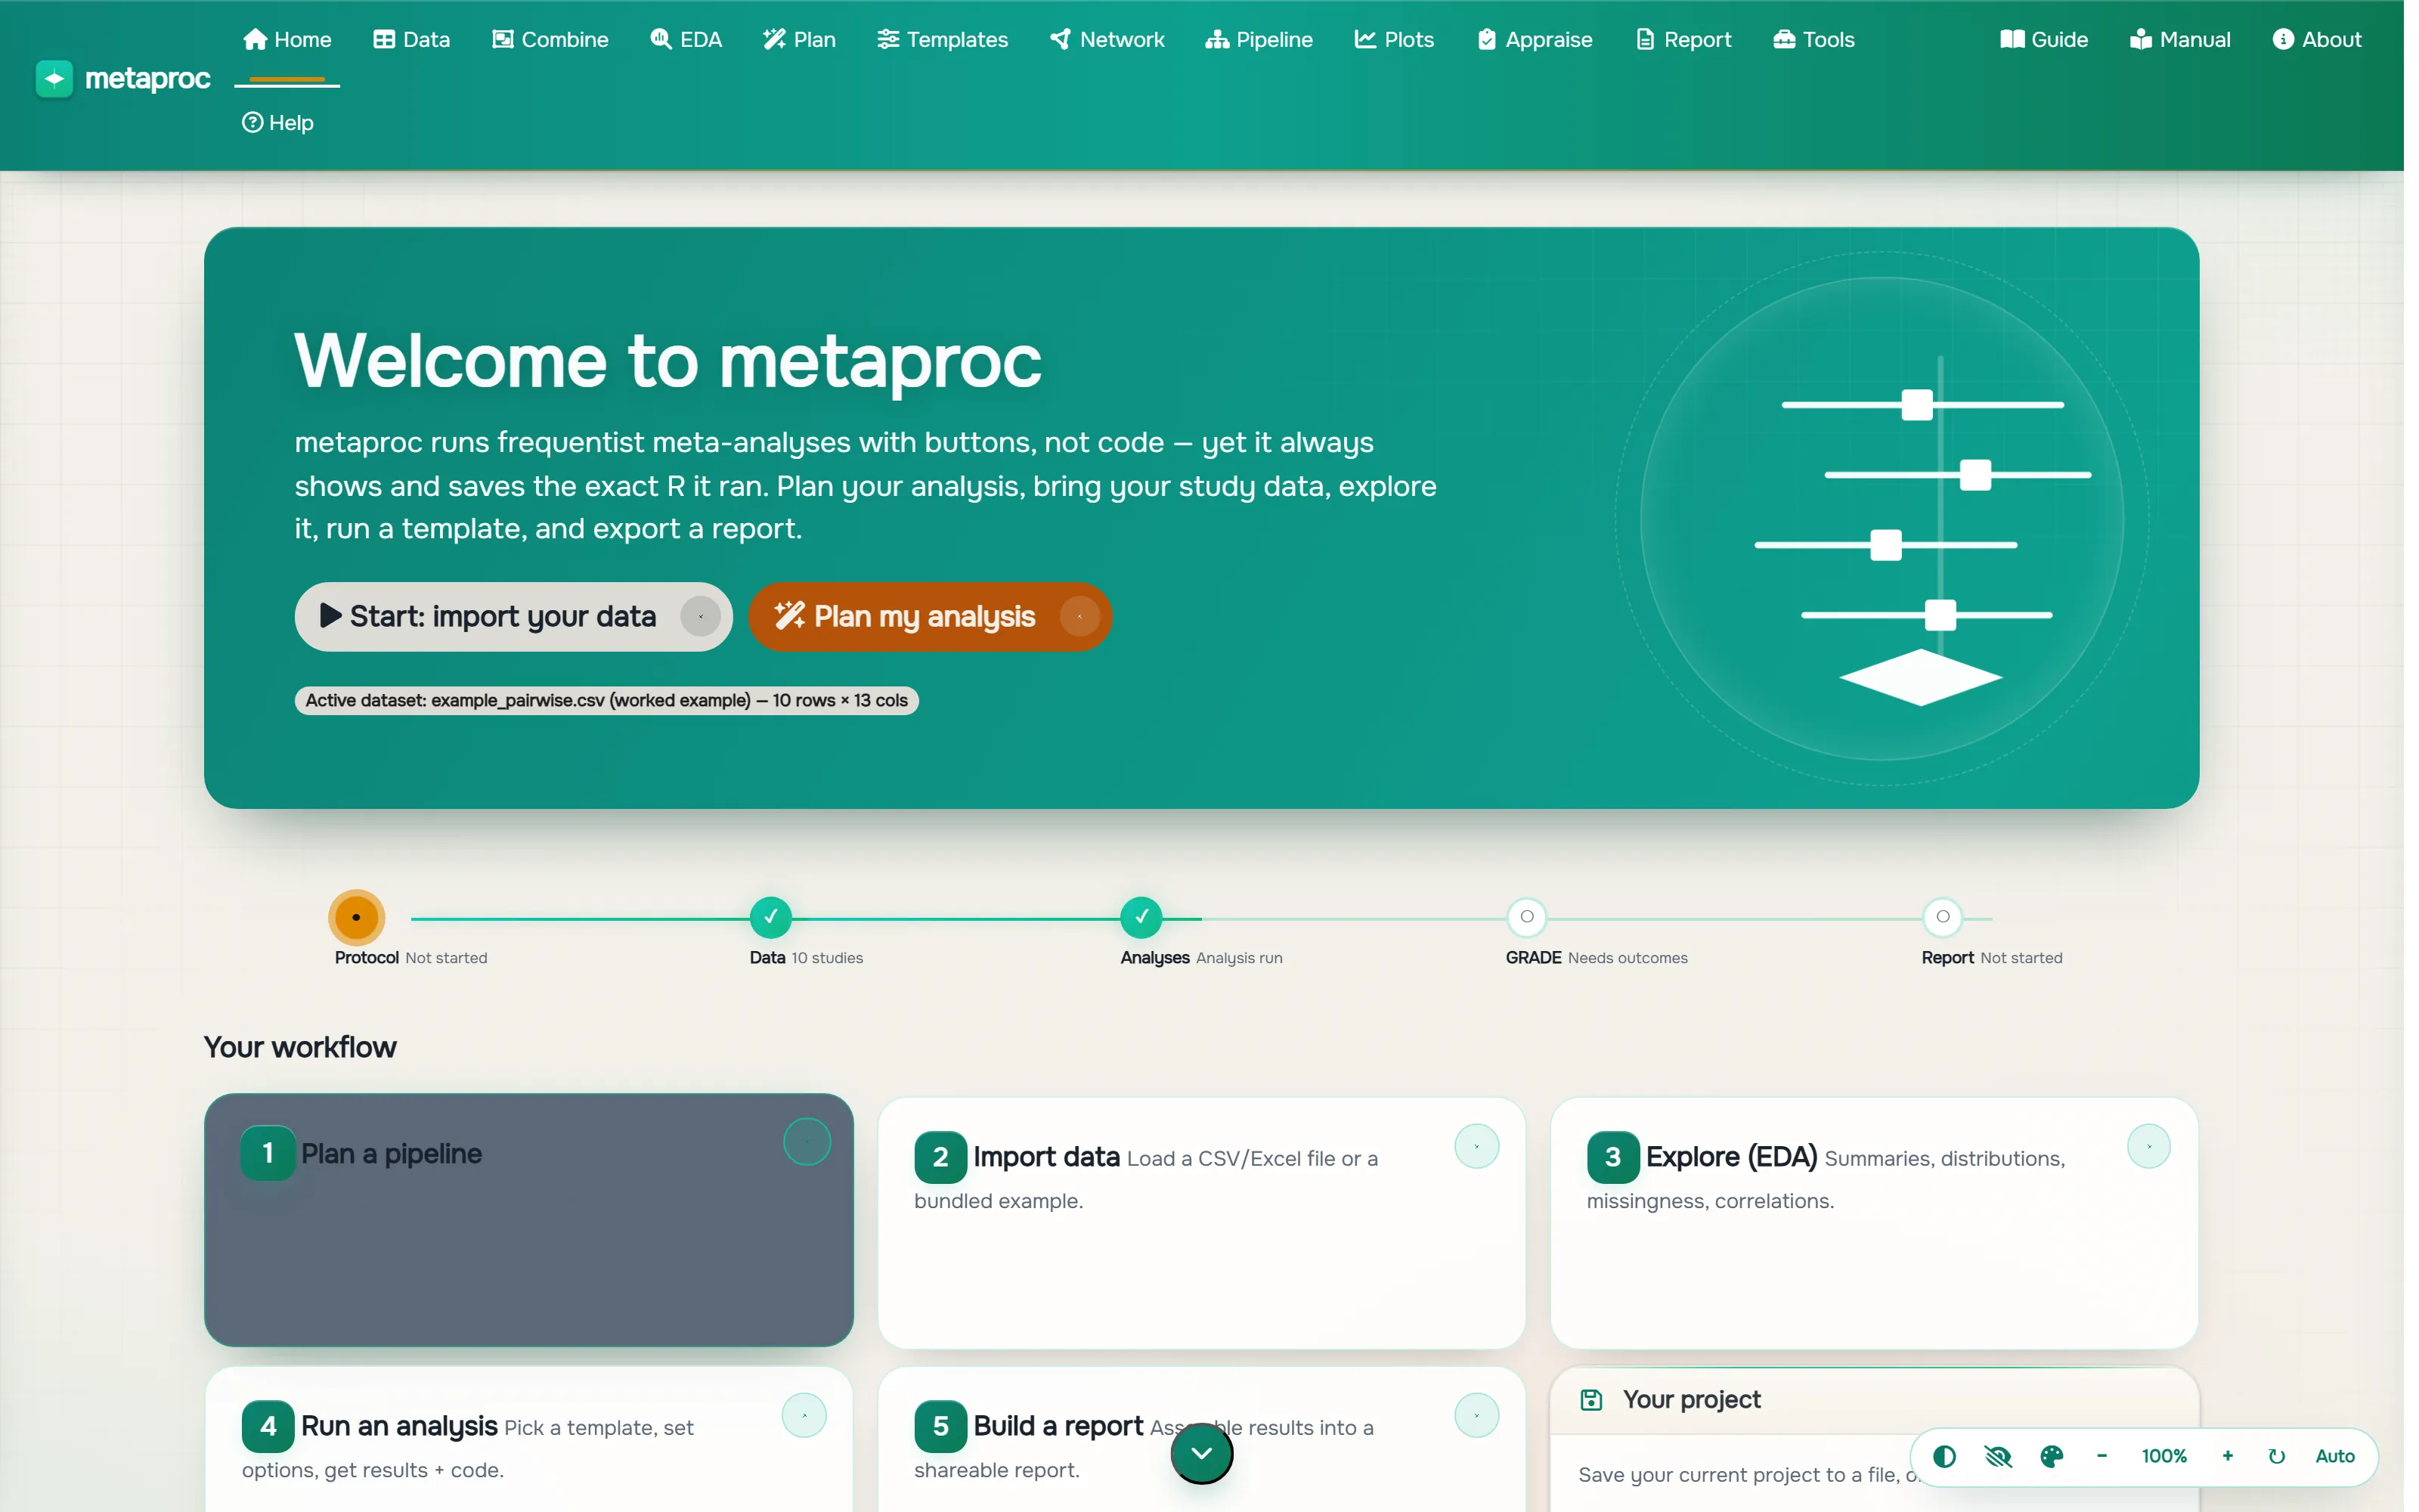Click the GRADE step marker

tap(1526, 917)
